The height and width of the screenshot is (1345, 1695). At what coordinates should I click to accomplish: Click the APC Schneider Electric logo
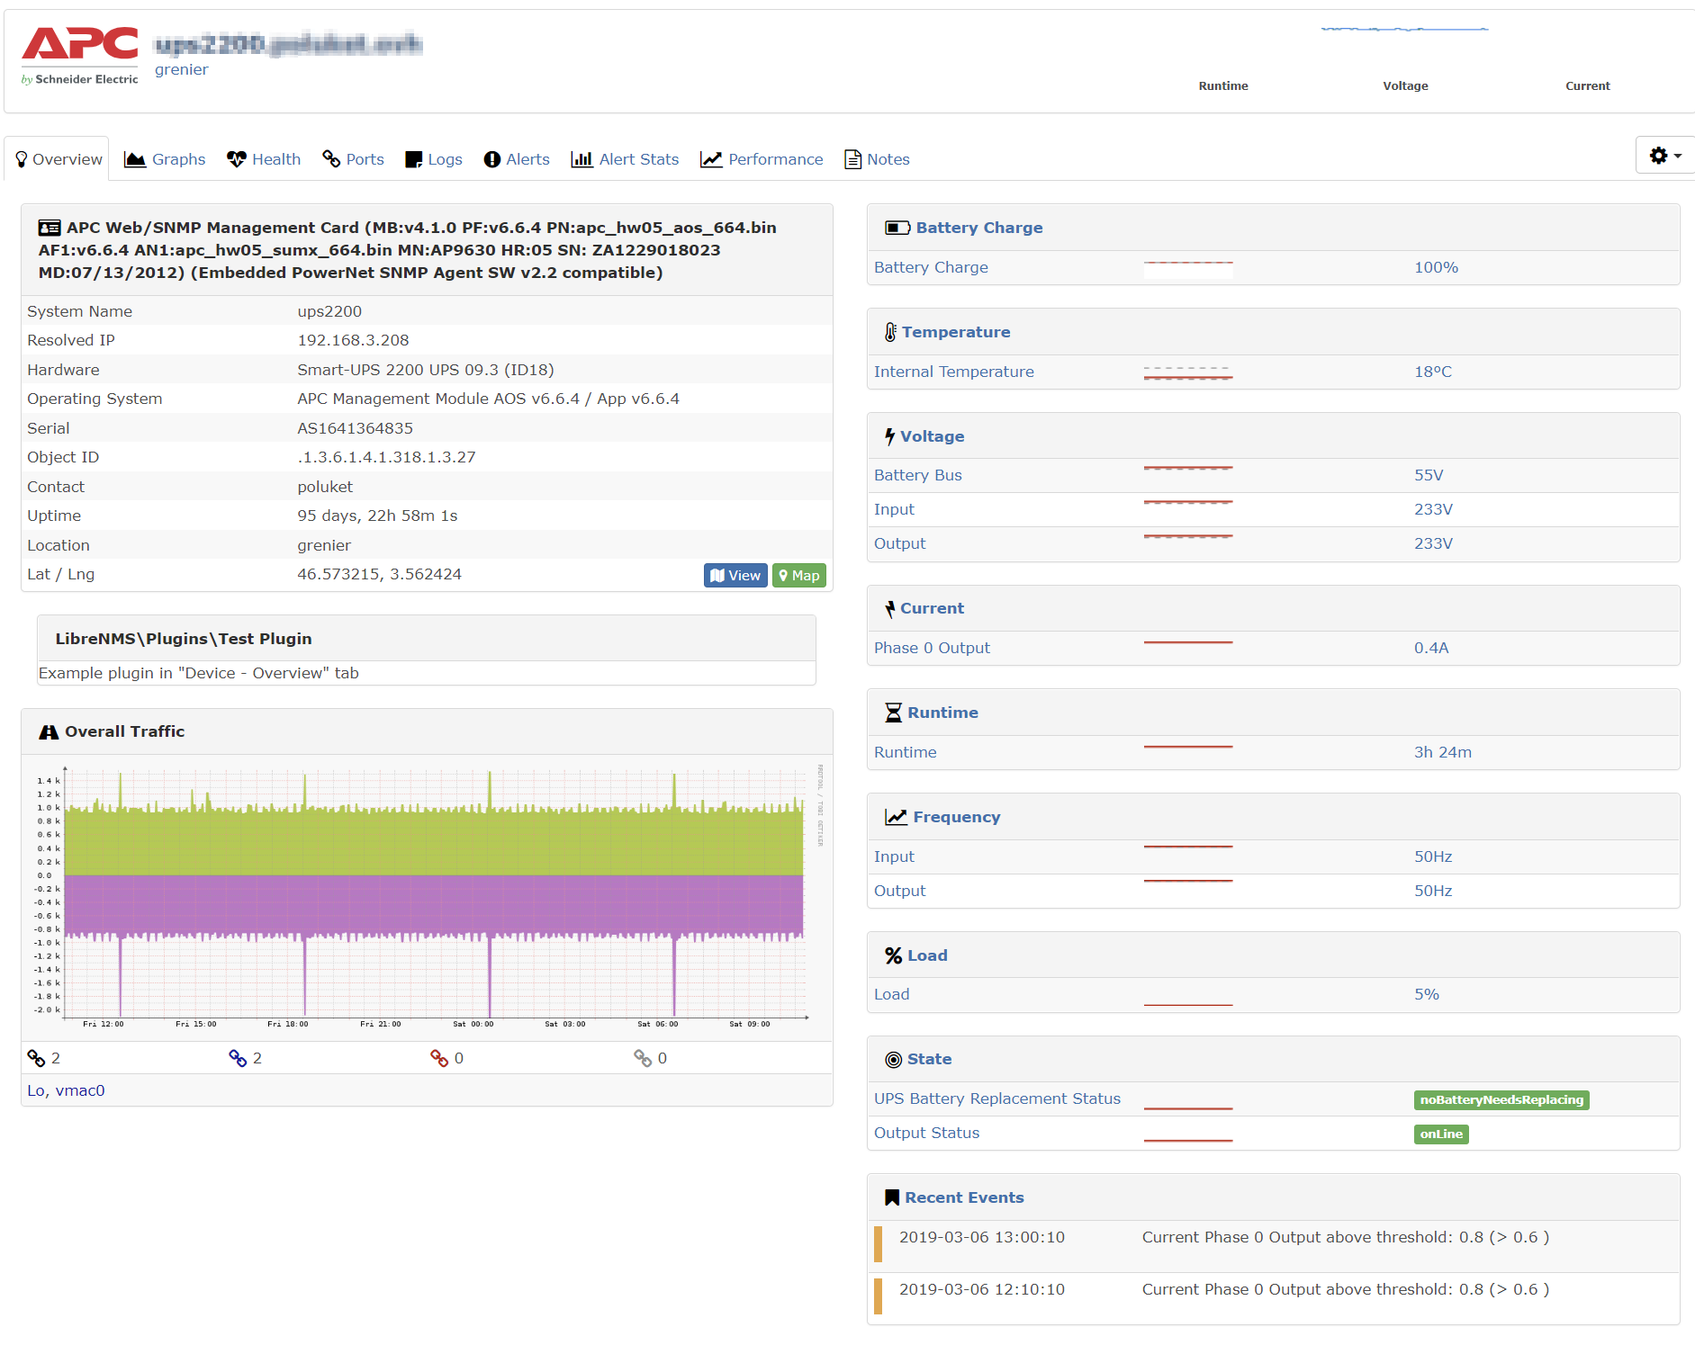80,56
